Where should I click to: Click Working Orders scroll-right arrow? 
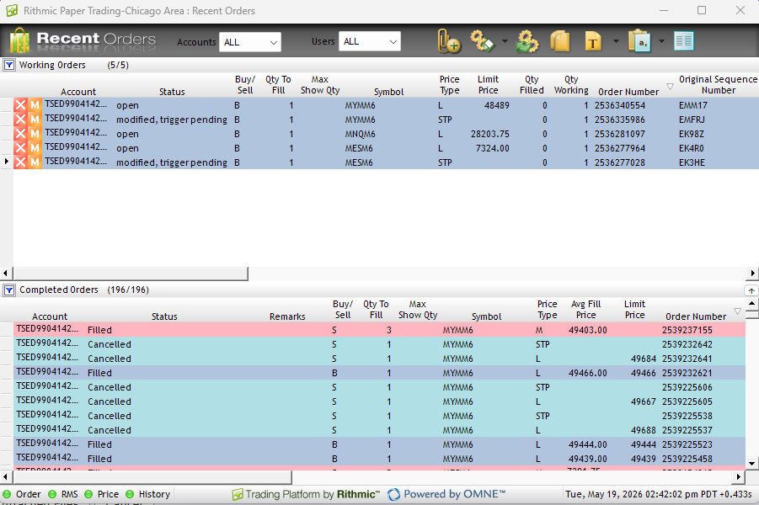point(752,274)
